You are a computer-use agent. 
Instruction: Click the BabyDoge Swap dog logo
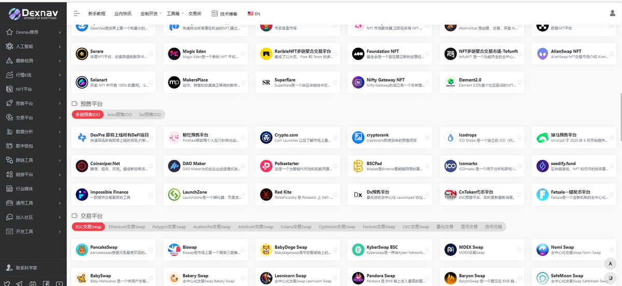click(266, 250)
